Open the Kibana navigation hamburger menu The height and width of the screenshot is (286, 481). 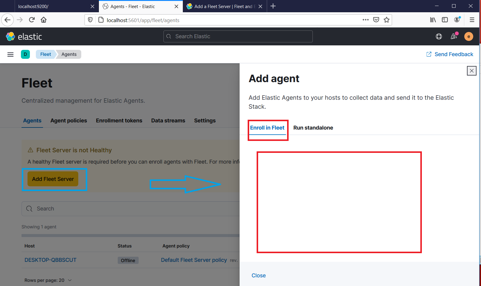[10, 54]
